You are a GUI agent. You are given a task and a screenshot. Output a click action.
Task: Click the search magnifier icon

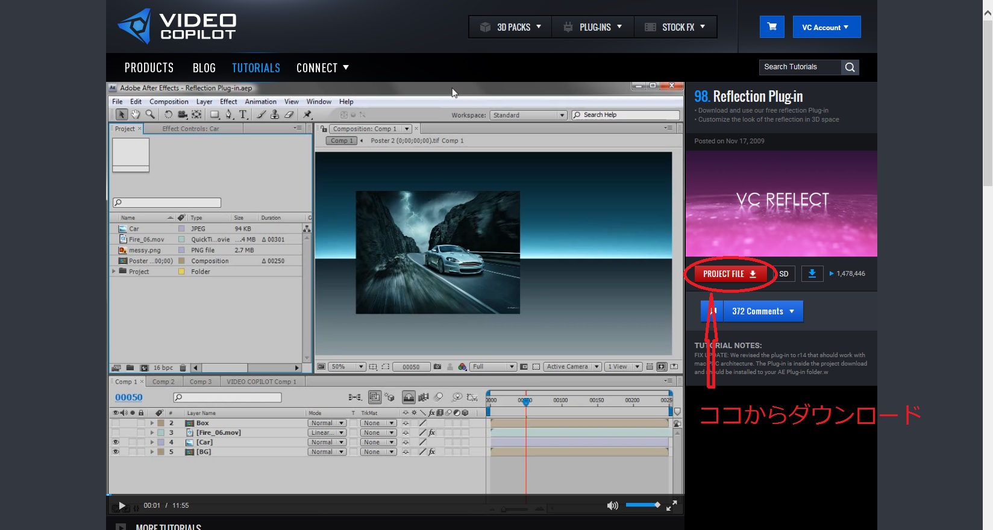point(850,67)
